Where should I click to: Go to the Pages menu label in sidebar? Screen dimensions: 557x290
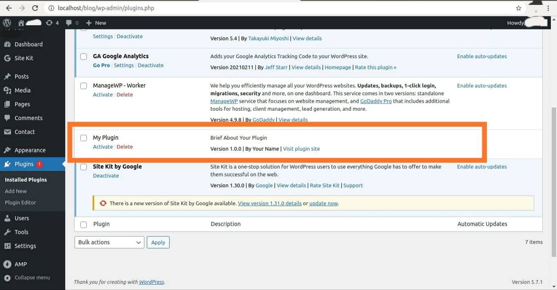pos(22,104)
